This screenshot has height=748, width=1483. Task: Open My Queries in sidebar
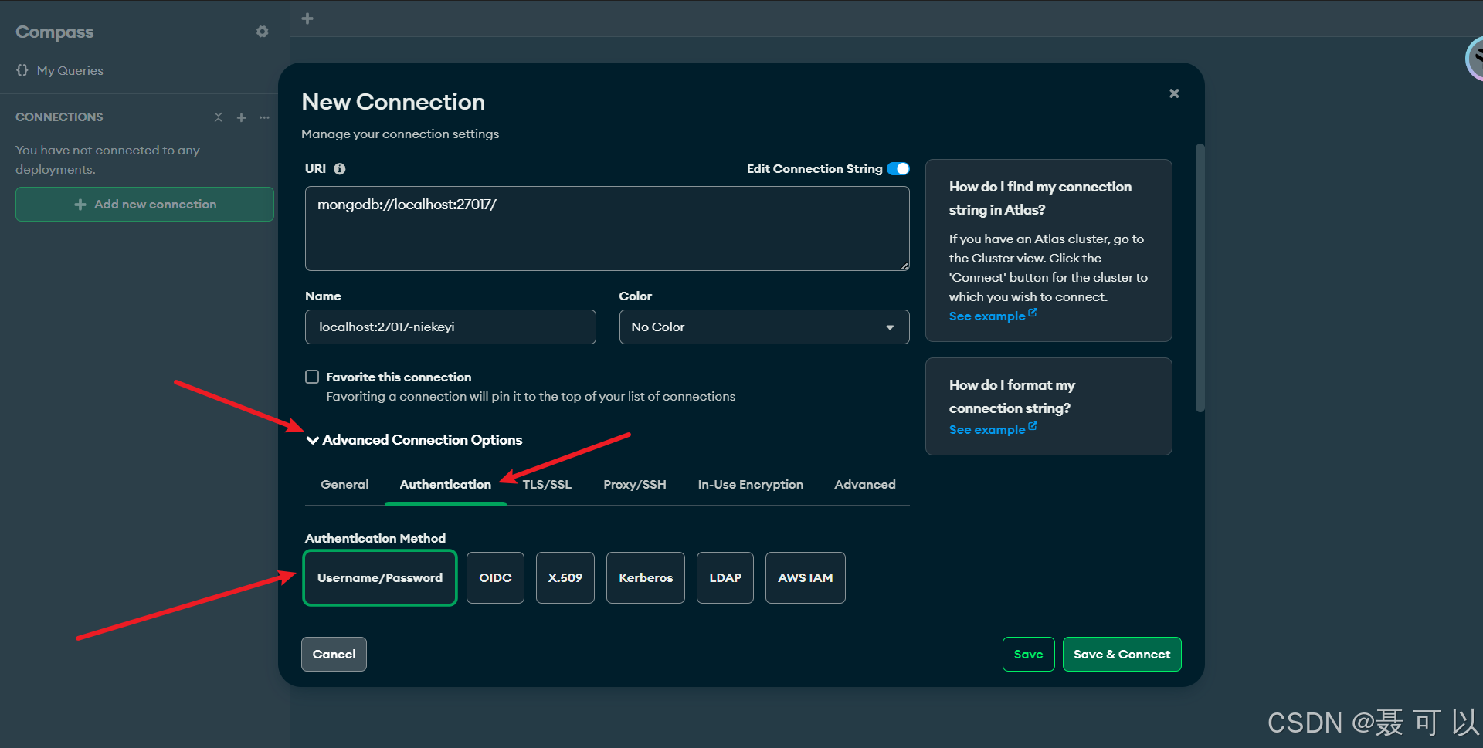tap(59, 70)
